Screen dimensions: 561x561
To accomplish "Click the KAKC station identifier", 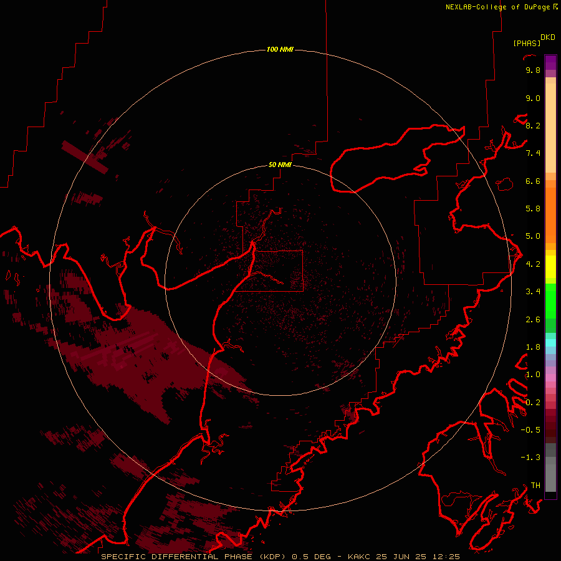I will [x=359, y=557].
